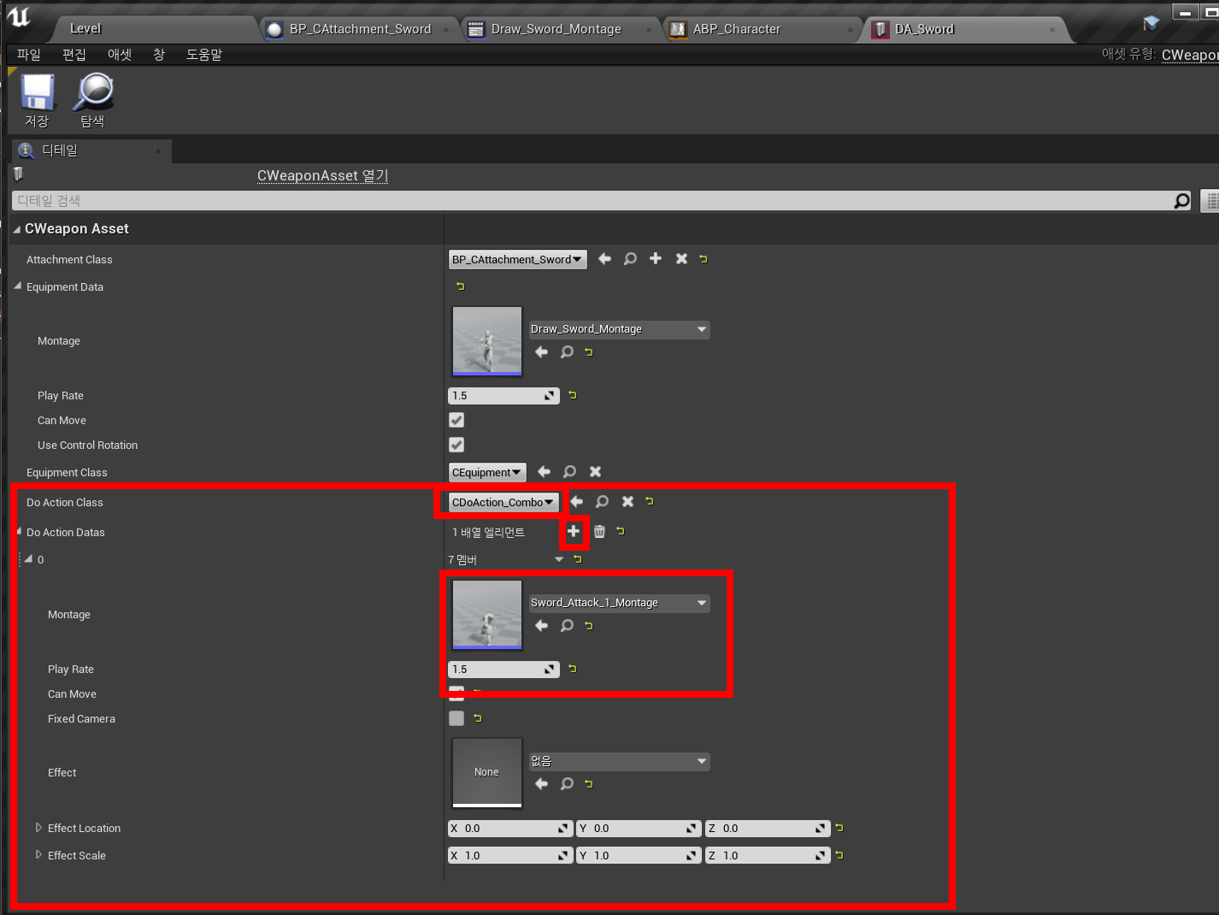Open Draw_Sword_Montage asset dropdown
Screen dimensions: 1219x915
pyautogui.click(x=619, y=329)
